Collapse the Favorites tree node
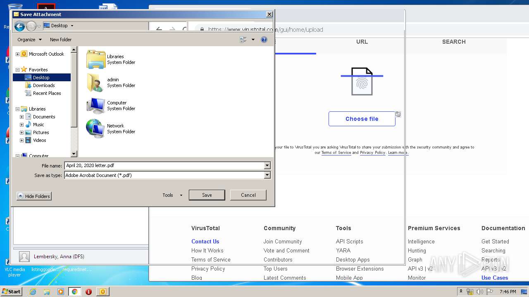 [17, 70]
